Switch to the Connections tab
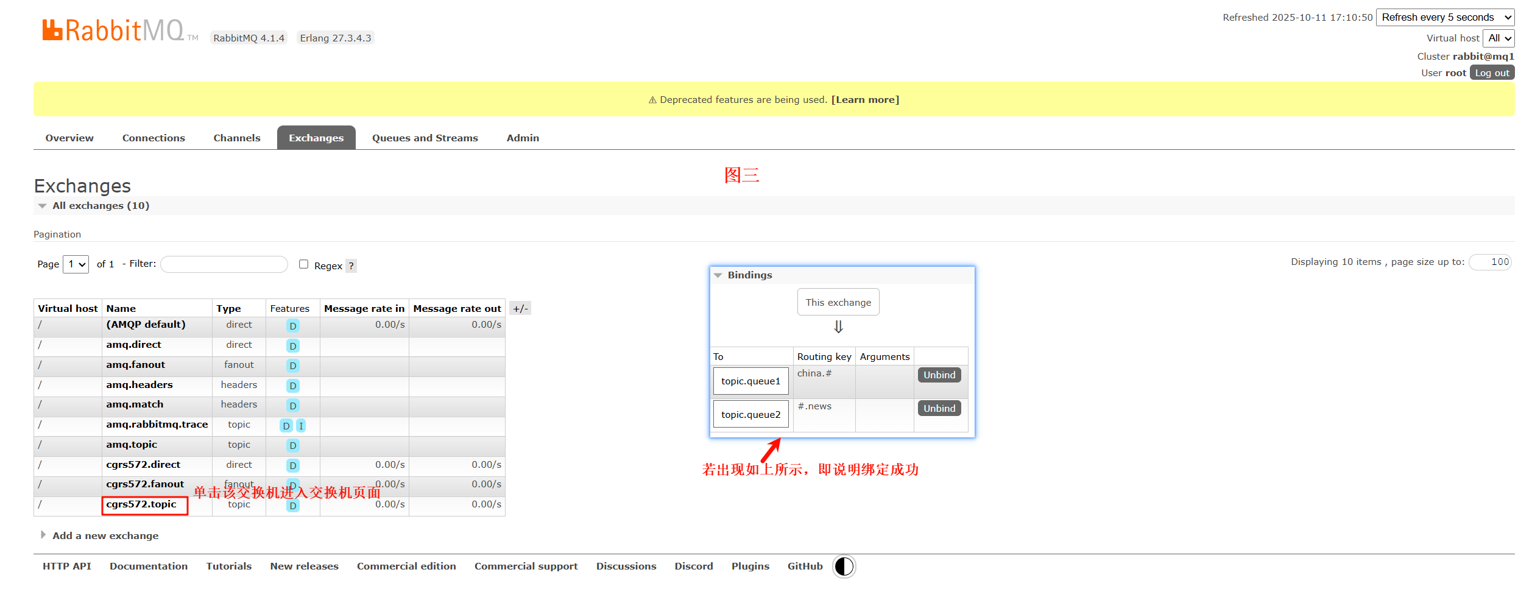Screen dimensions: 1532x589 click(154, 138)
